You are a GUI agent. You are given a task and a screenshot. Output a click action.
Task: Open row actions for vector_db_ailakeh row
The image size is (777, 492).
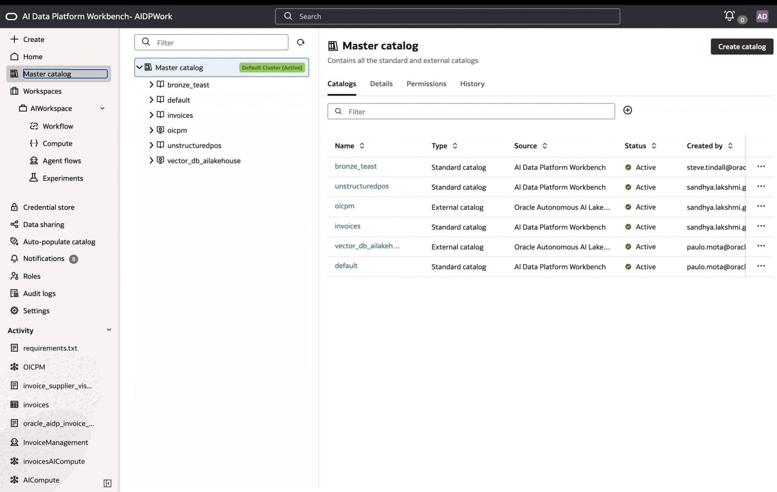click(x=761, y=246)
